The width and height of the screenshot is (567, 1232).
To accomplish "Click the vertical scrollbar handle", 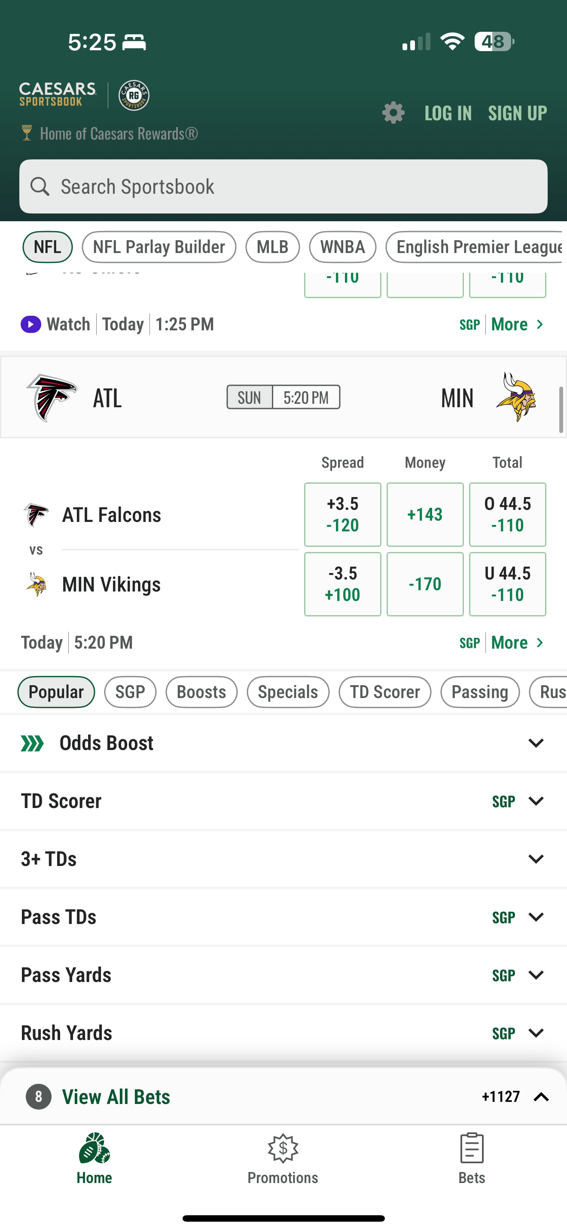I will click(561, 410).
